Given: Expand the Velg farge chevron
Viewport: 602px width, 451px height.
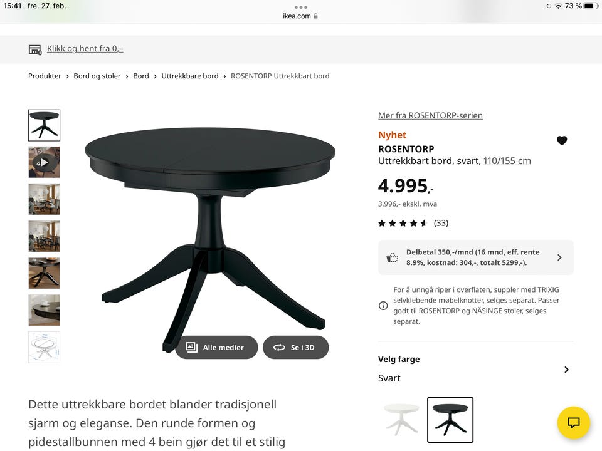Looking at the screenshot, I should click(567, 370).
